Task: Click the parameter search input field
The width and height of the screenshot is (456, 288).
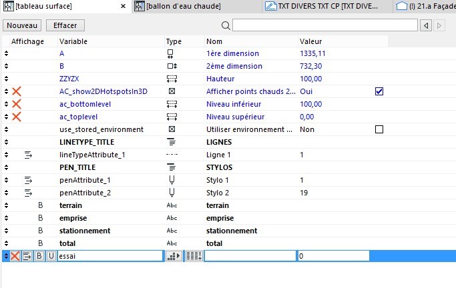Action: 324,25
